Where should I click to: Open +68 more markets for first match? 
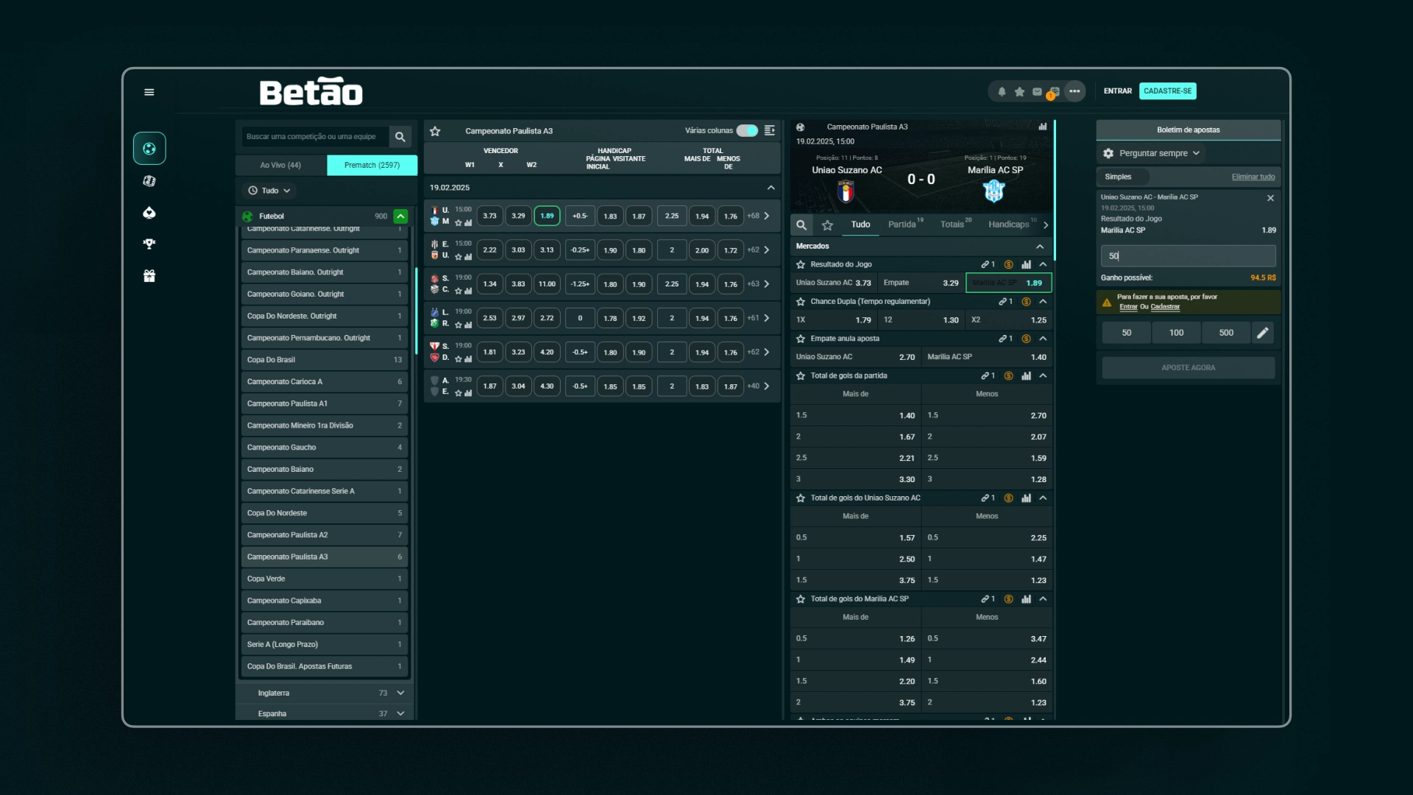point(759,216)
